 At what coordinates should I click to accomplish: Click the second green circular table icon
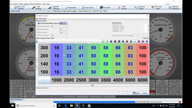tap(107, 41)
